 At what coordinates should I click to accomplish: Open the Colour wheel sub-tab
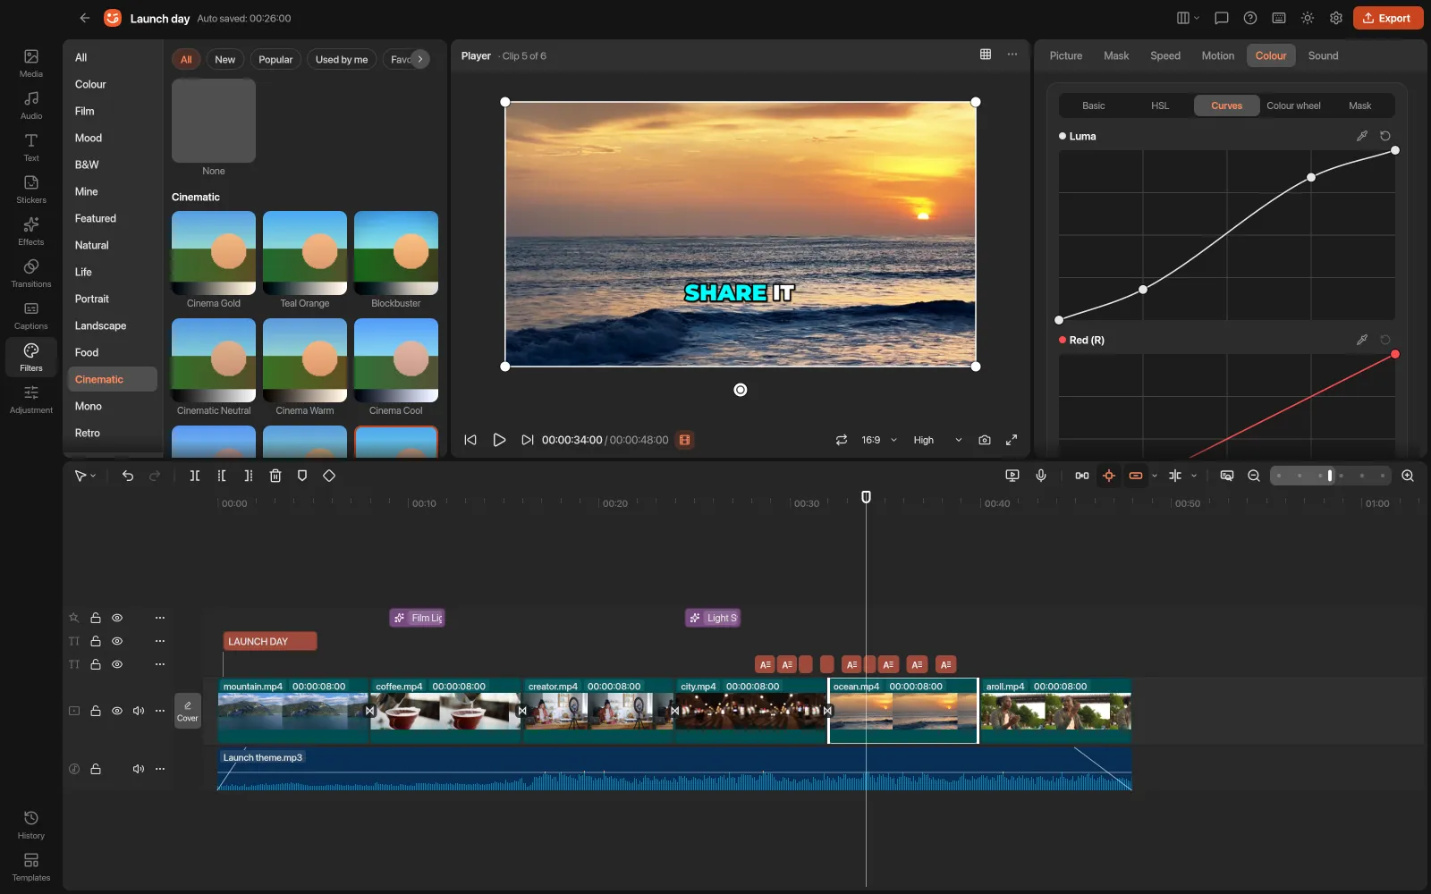coord(1293,105)
